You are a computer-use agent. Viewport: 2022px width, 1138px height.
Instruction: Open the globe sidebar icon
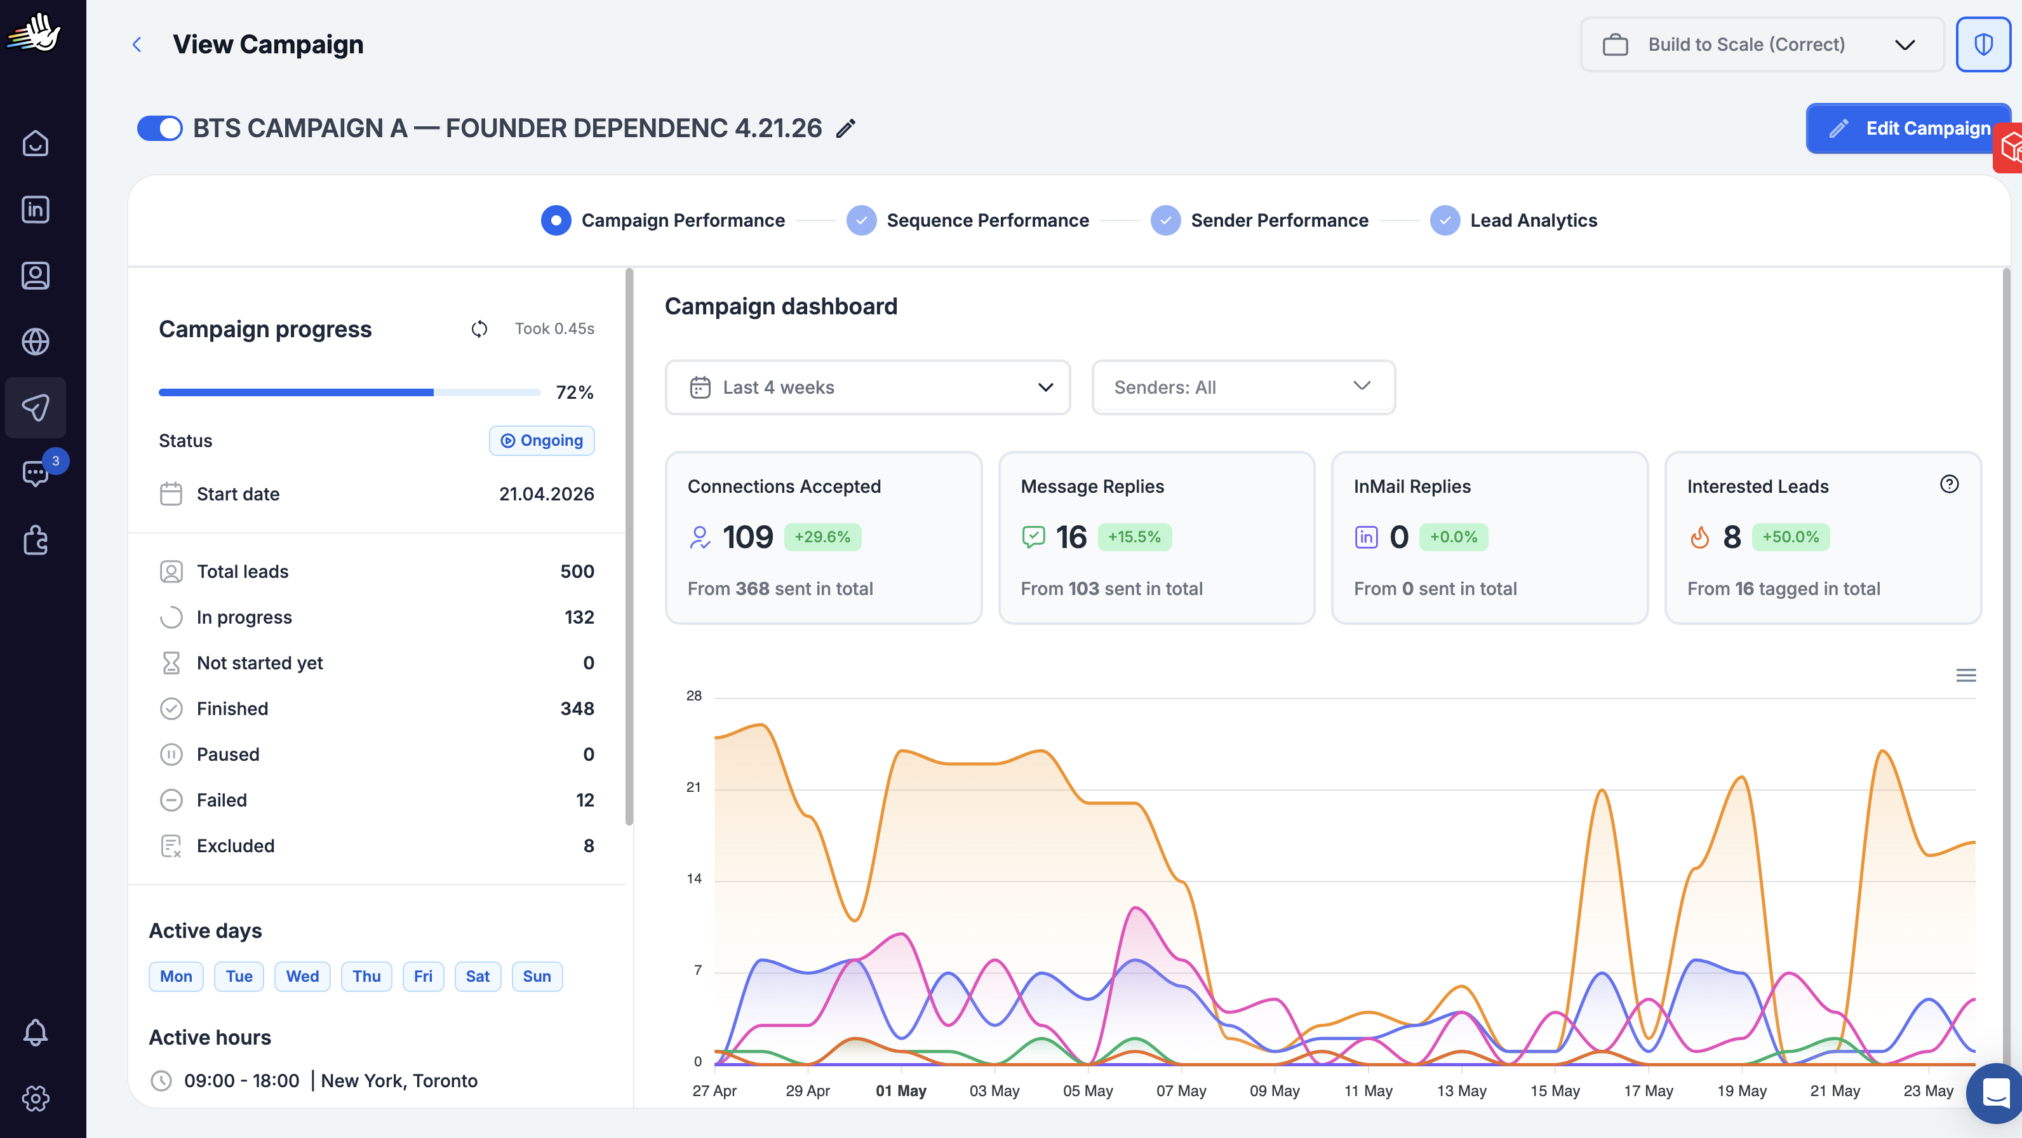click(x=36, y=342)
